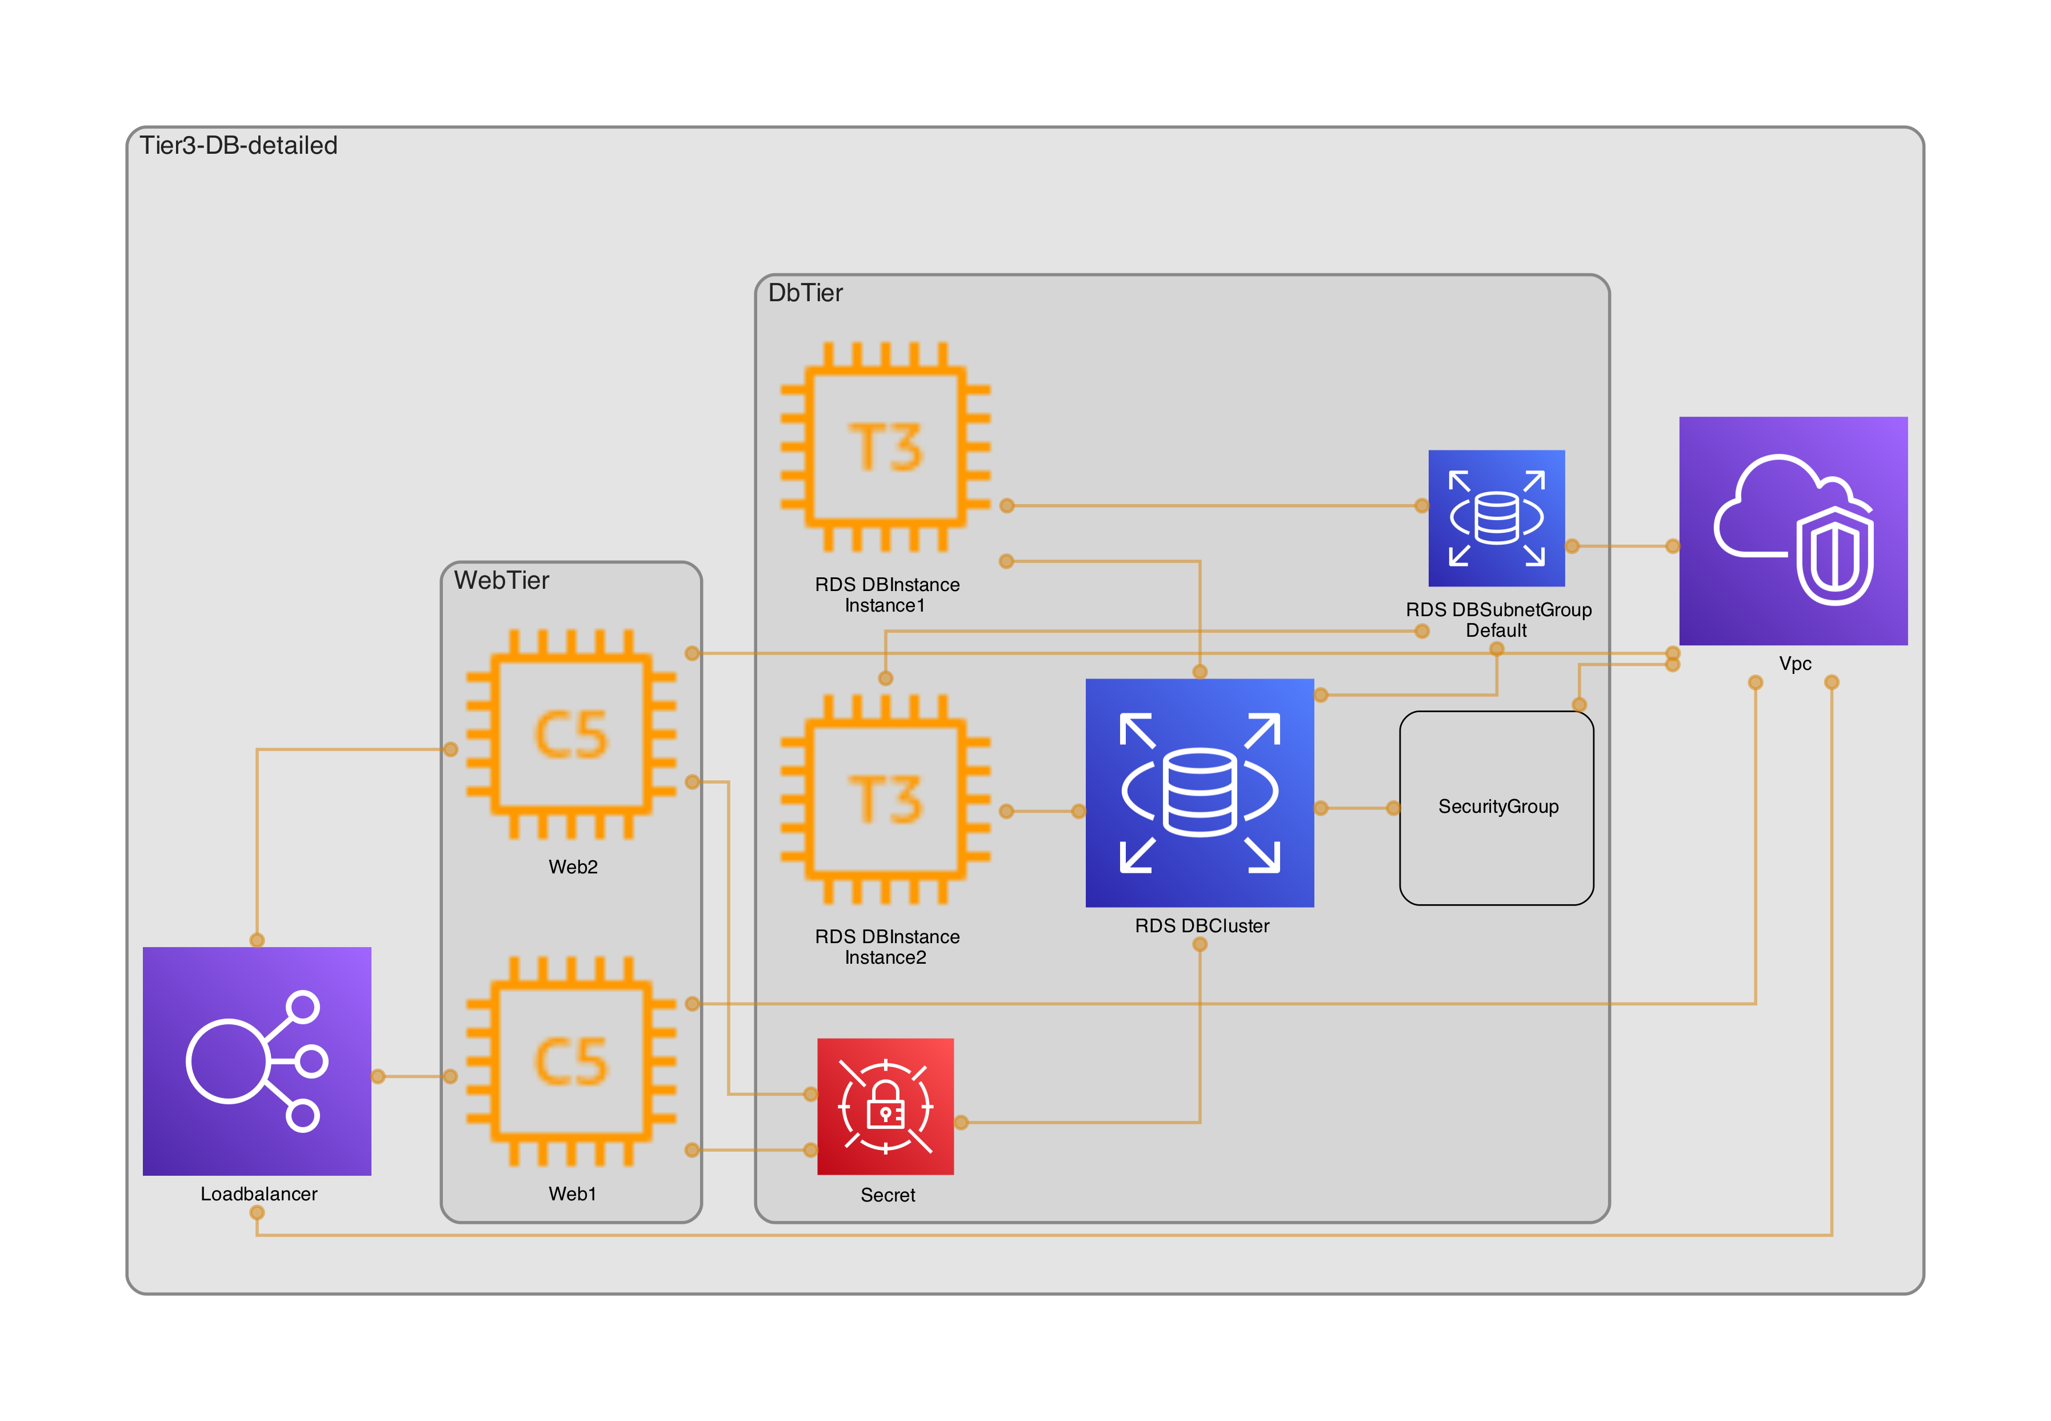Click the RDS DBInstance Instance2 T3 chip
The width and height of the screenshot is (2051, 1421).
pos(885,799)
